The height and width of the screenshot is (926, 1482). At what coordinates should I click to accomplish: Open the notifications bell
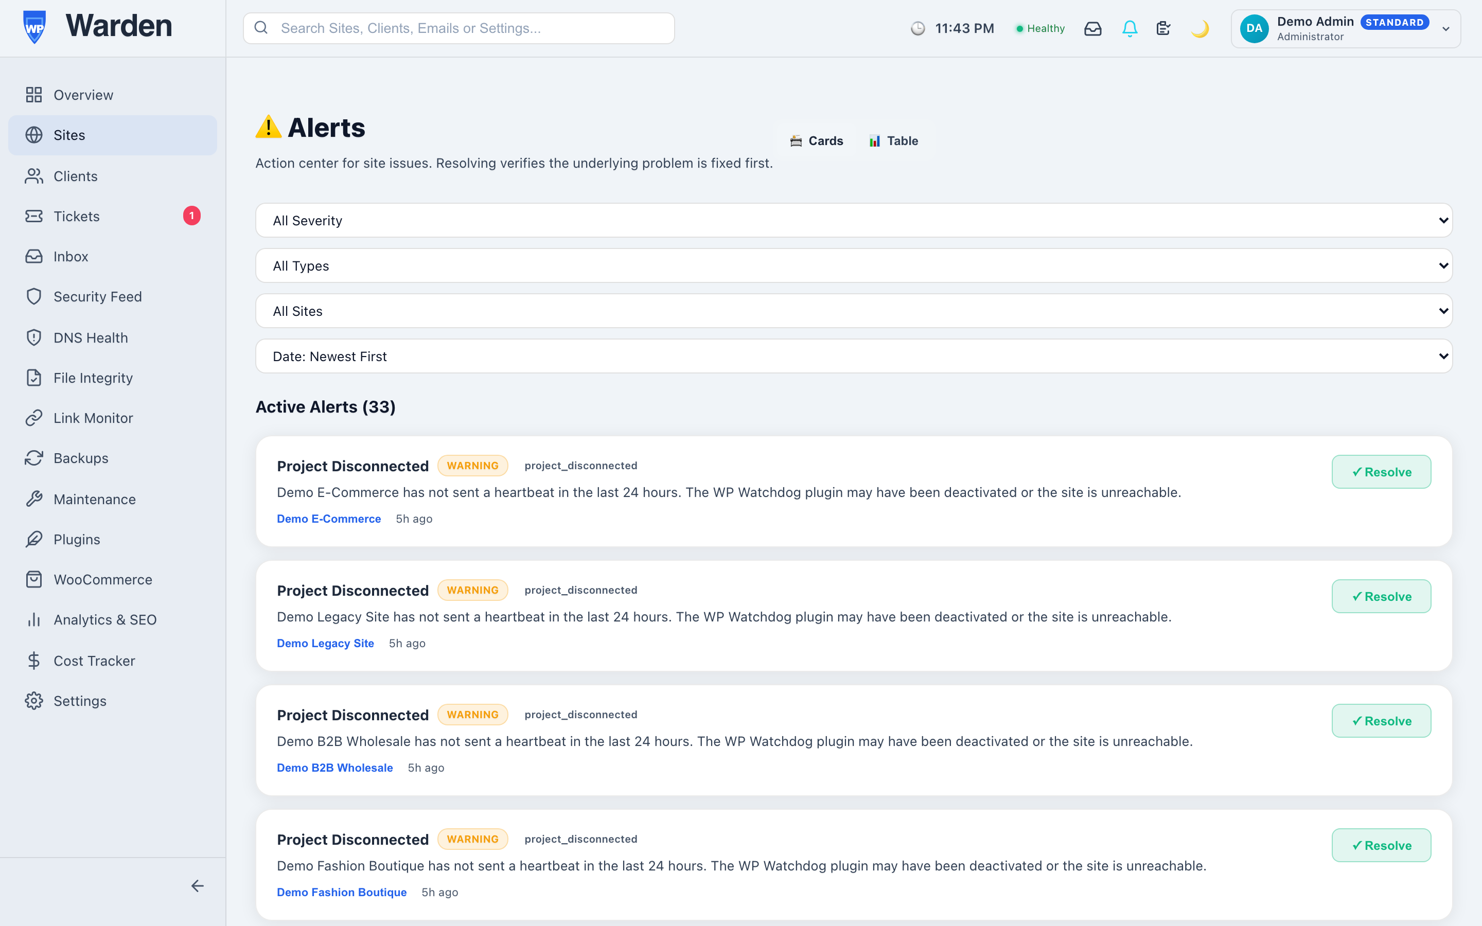click(x=1130, y=28)
